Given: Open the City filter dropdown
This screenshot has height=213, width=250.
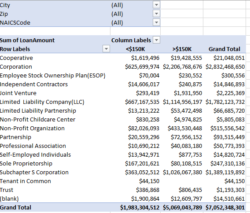Looking at the screenshot, I should tap(156, 5).
